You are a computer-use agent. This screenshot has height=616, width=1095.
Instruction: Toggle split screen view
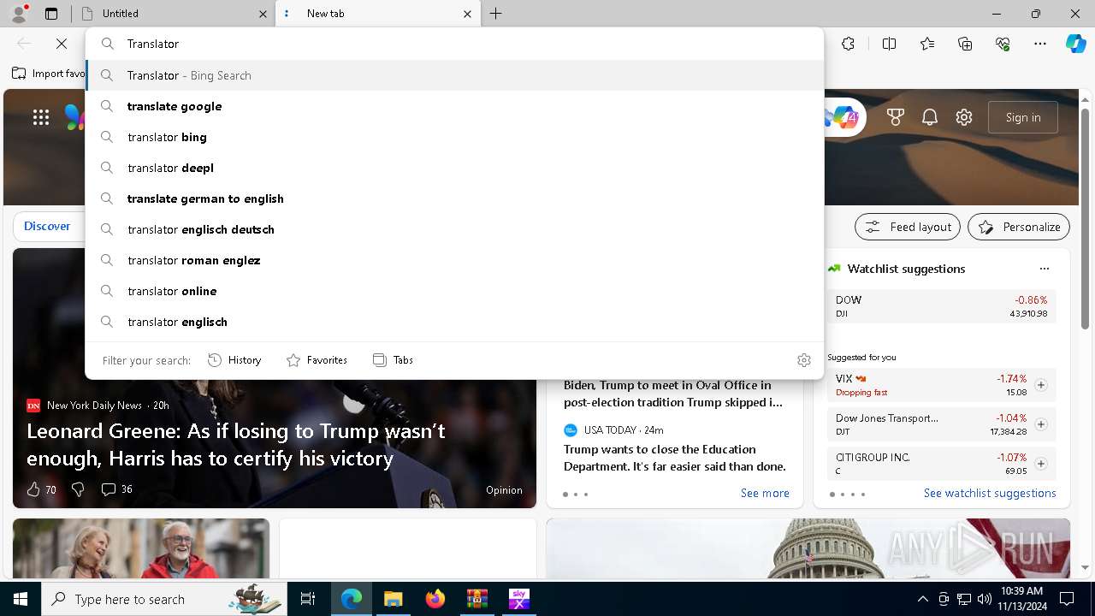point(889,44)
